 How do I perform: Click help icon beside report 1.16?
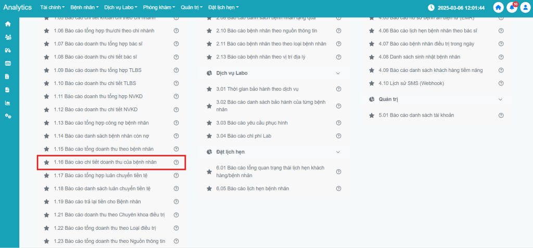(x=176, y=163)
